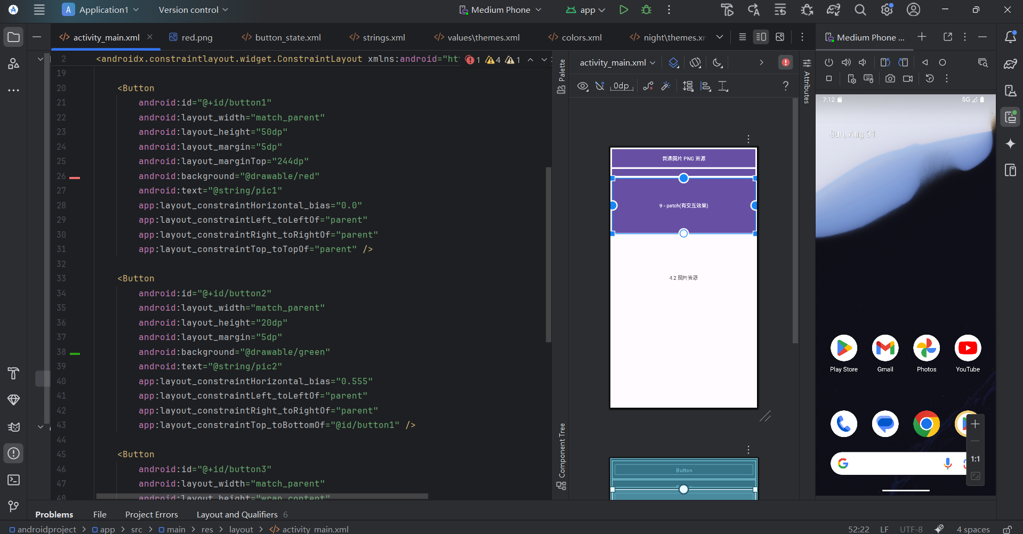Open the Gemini sparkle tool window
Screen dimensions: 1023x534
1010,143
